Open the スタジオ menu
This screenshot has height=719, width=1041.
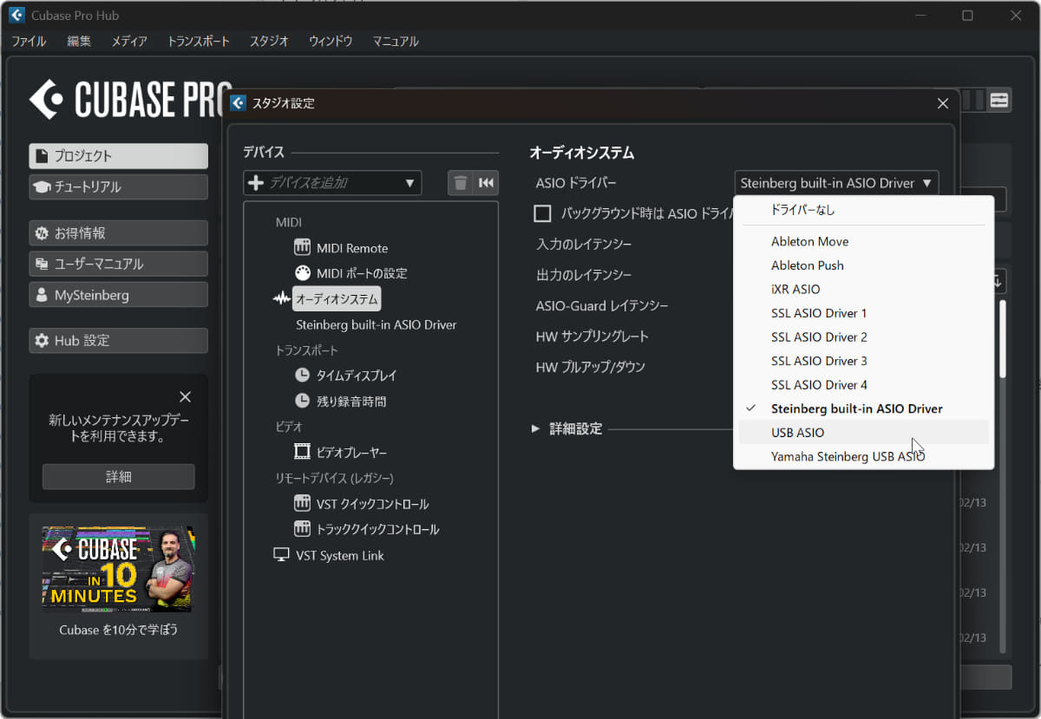pos(269,41)
